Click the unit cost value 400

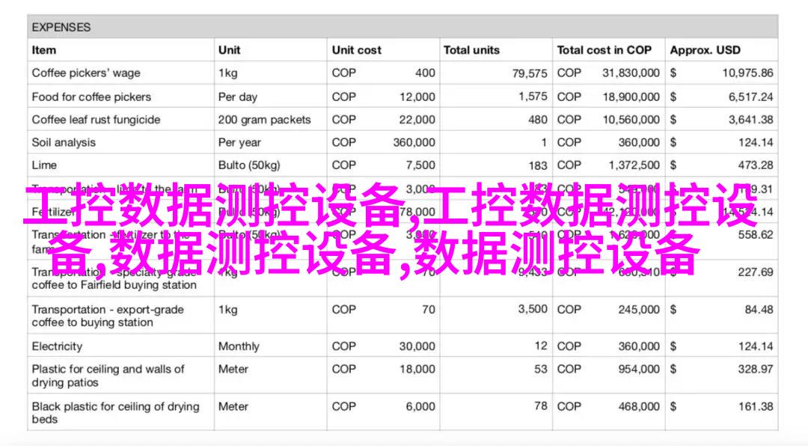point(425,73)
